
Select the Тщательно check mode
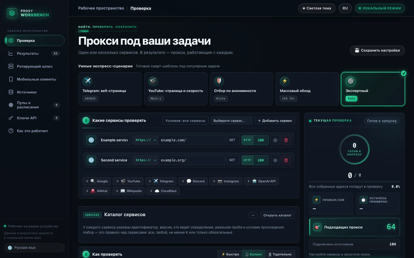click(x=280, y=254)
